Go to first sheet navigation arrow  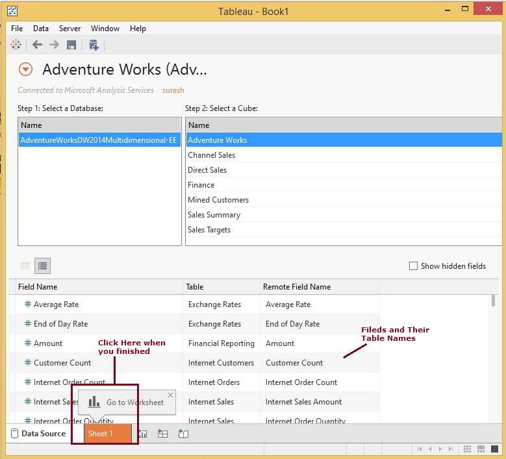click(x=420, y=449)
